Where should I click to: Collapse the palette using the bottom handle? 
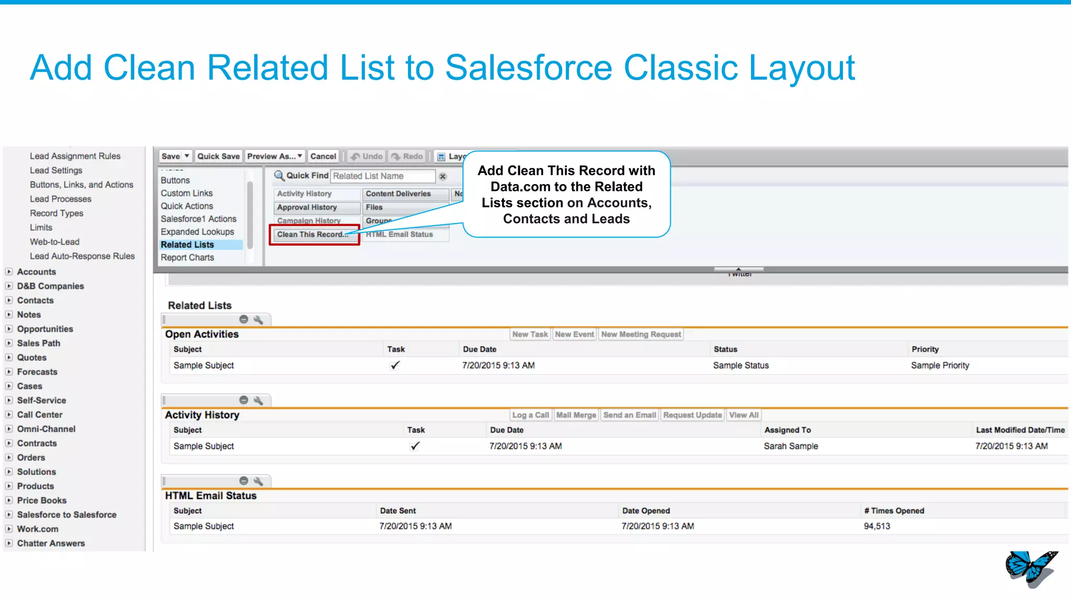coord(738,270)
